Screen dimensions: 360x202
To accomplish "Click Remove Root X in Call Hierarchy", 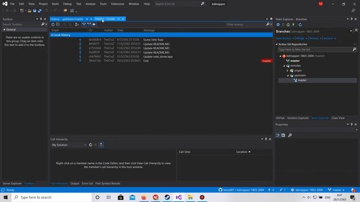I will [96, 145].
